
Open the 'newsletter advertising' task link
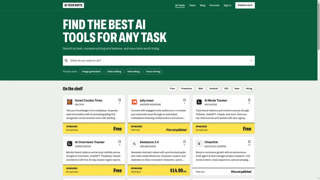pos(150,104)
